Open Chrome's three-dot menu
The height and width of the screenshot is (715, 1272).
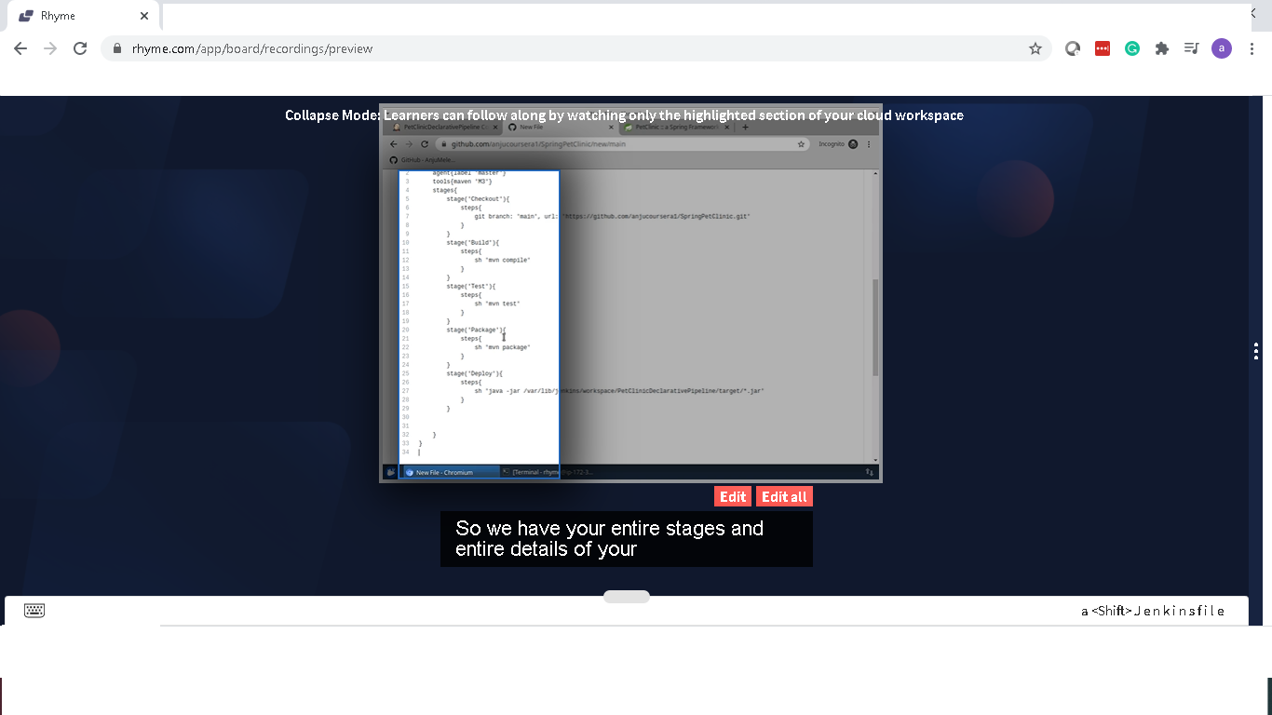pyautogui.click(x=1252, y=48)
